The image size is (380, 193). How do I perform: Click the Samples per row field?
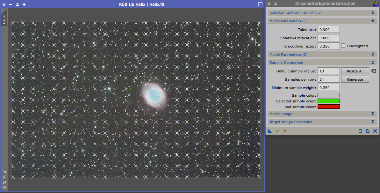[329, 79]
